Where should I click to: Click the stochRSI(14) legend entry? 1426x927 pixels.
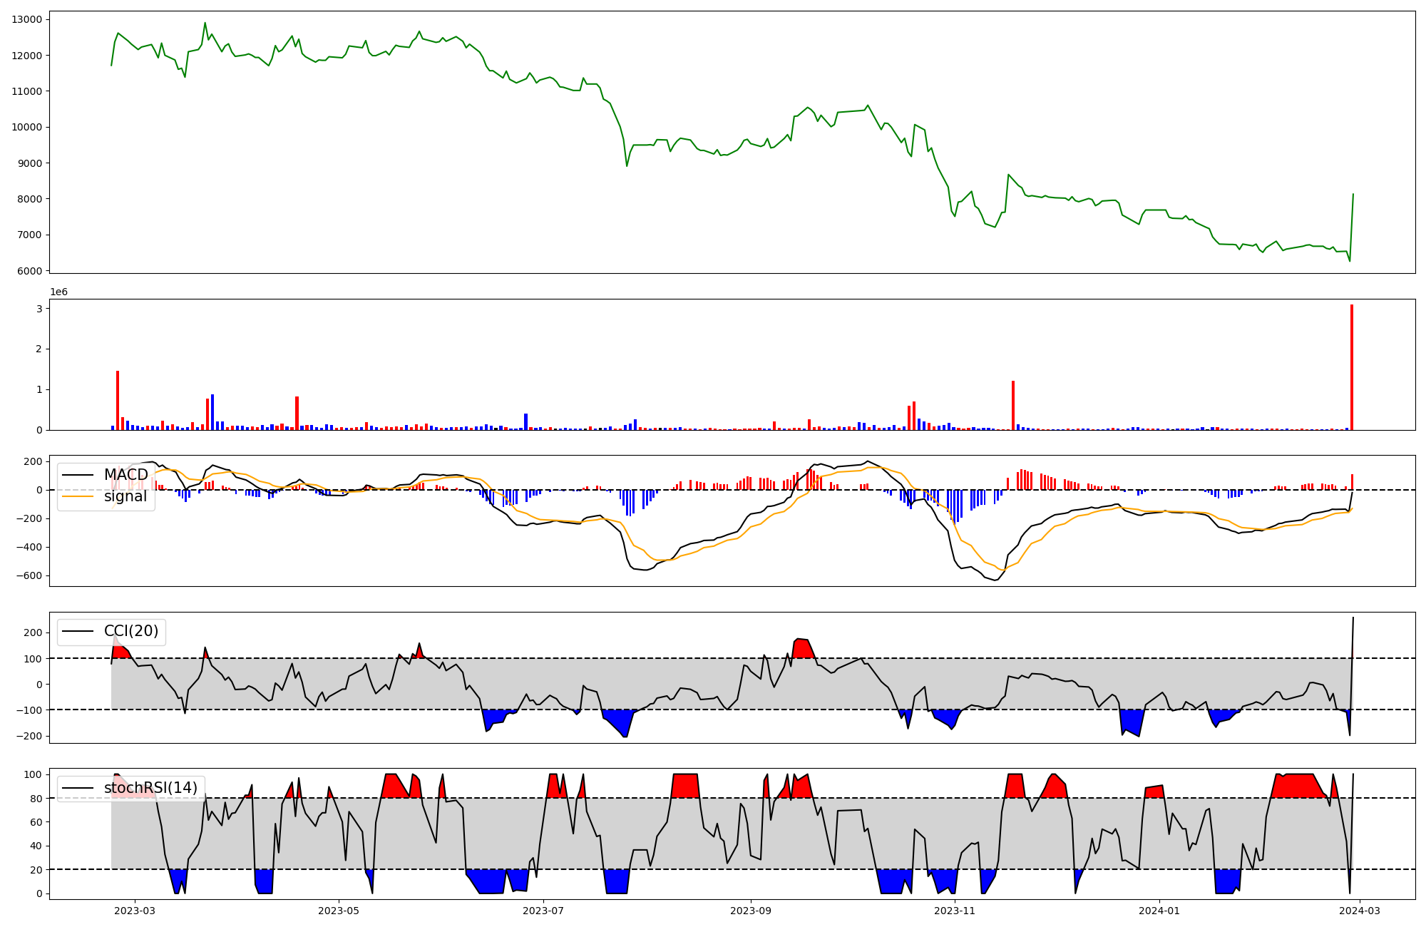click(x=150, y=788)
